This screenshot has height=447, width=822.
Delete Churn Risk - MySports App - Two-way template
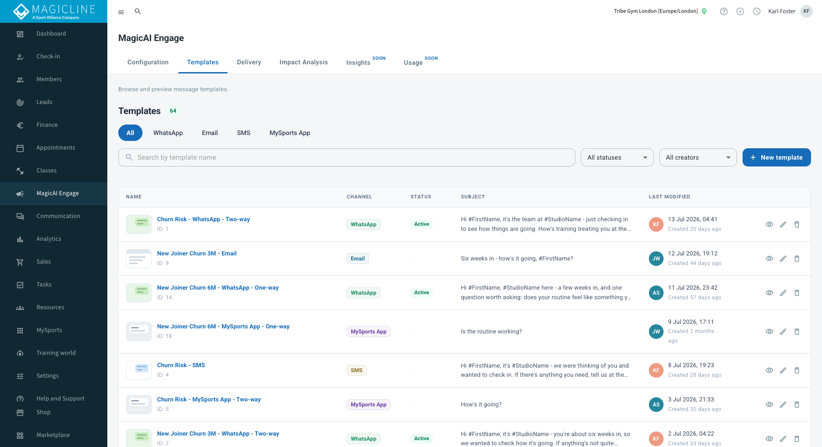click(797, 405)
